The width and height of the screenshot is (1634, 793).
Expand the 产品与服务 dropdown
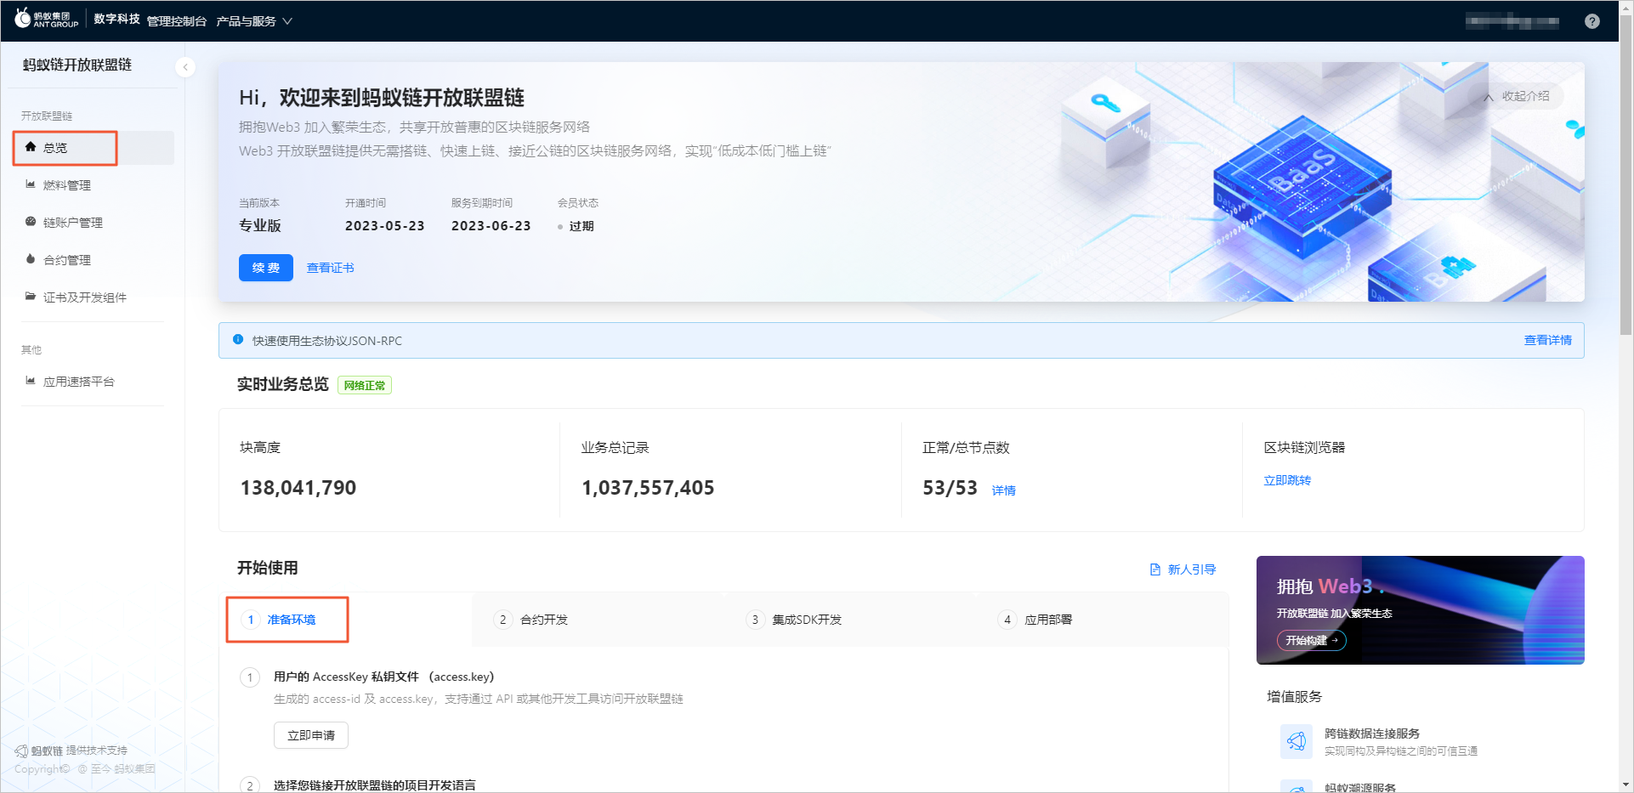[254, 21]
